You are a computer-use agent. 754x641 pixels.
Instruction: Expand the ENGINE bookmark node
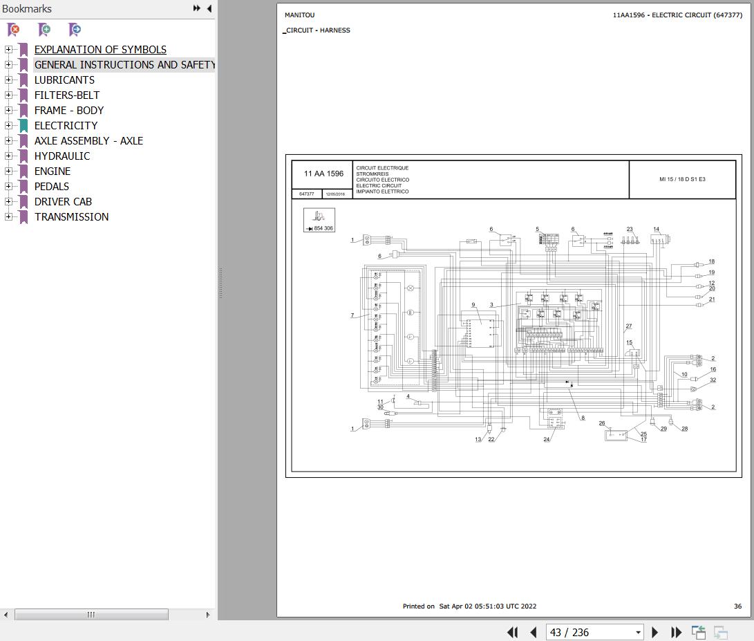coord(8,171)
